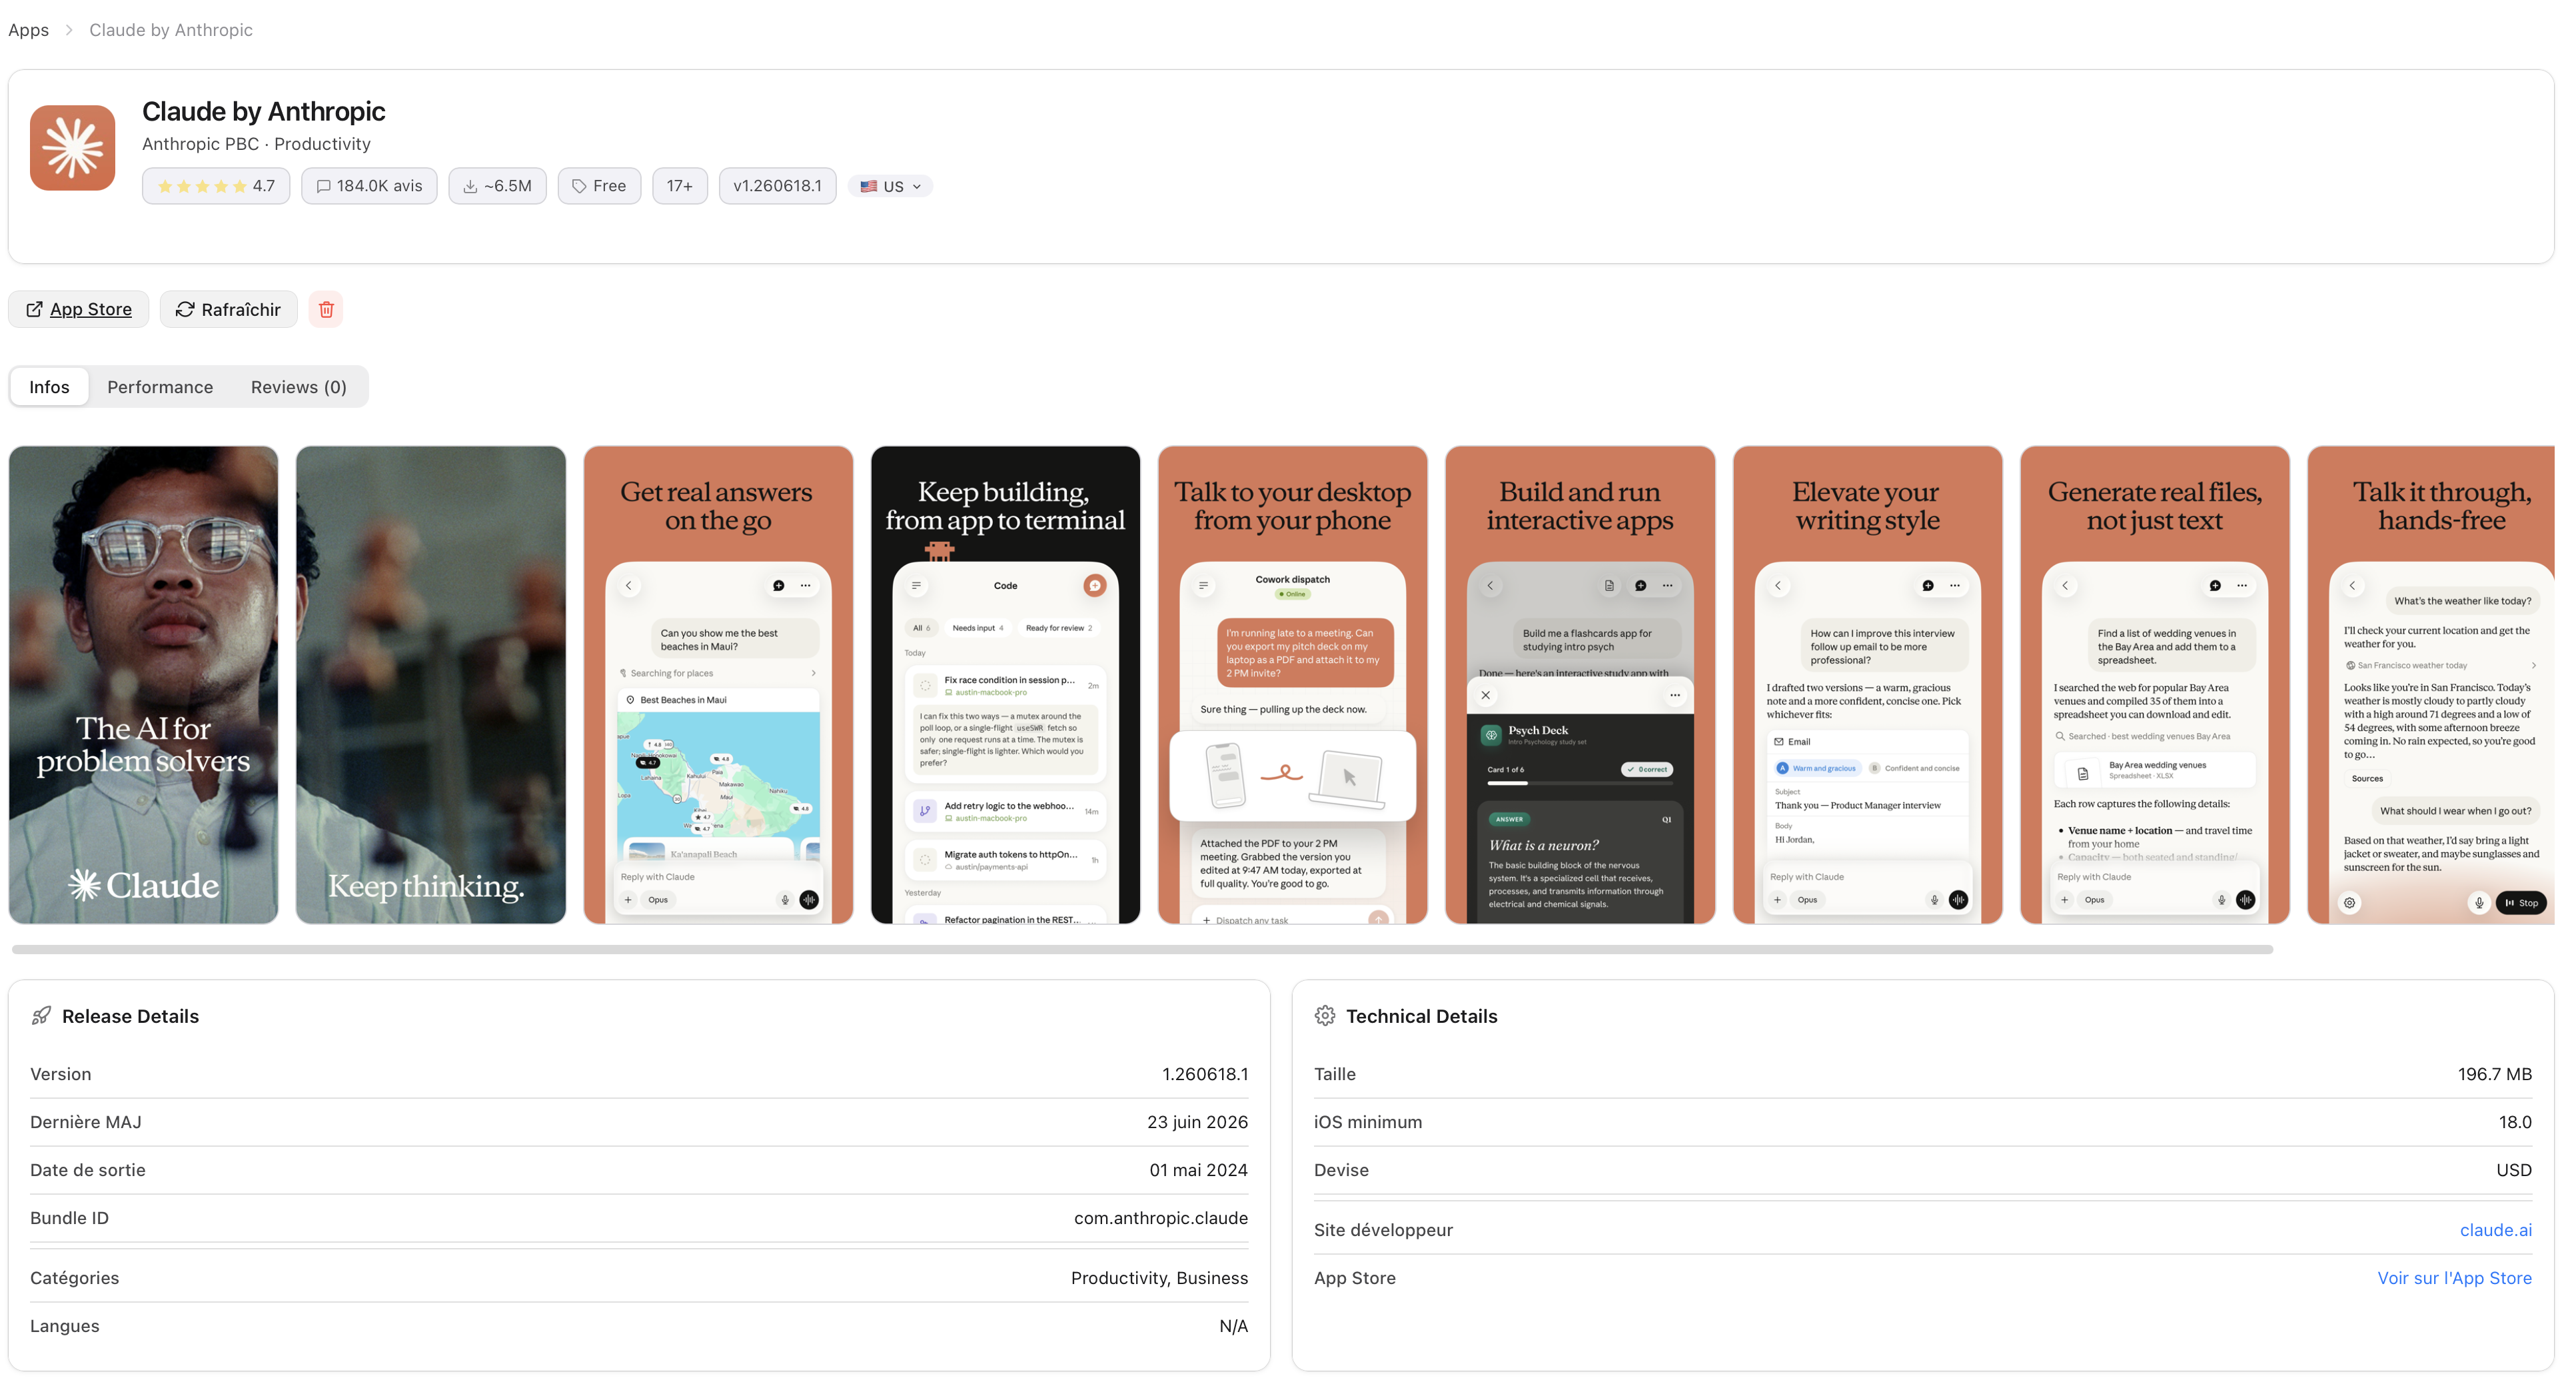
Task: Click the bundle ID com.anthropic.claude
Action: pos(1161,1218)
